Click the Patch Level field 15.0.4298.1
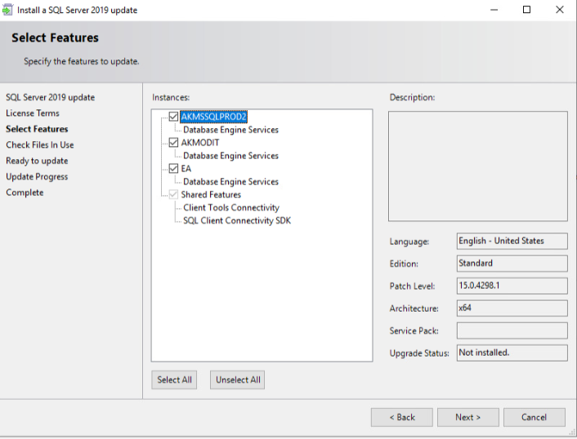The image size is (577, 439). tap(512, 286)
